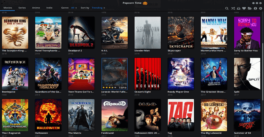264x137 pixels.
Task: Mark Jurassic World as watched using the eye icon
Action: point(105,61)
